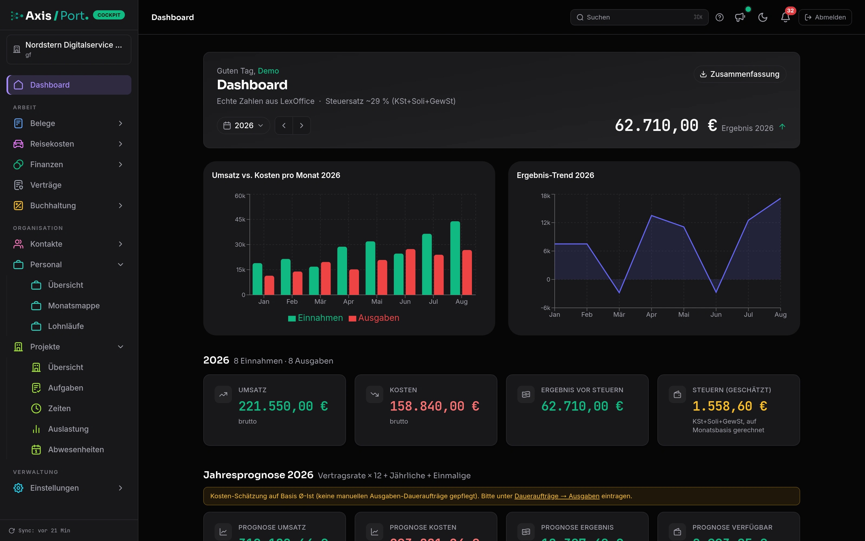Select Dashboard in the sidebar
The height and width of the screenshot is (541, 865).
pos(69,85)
